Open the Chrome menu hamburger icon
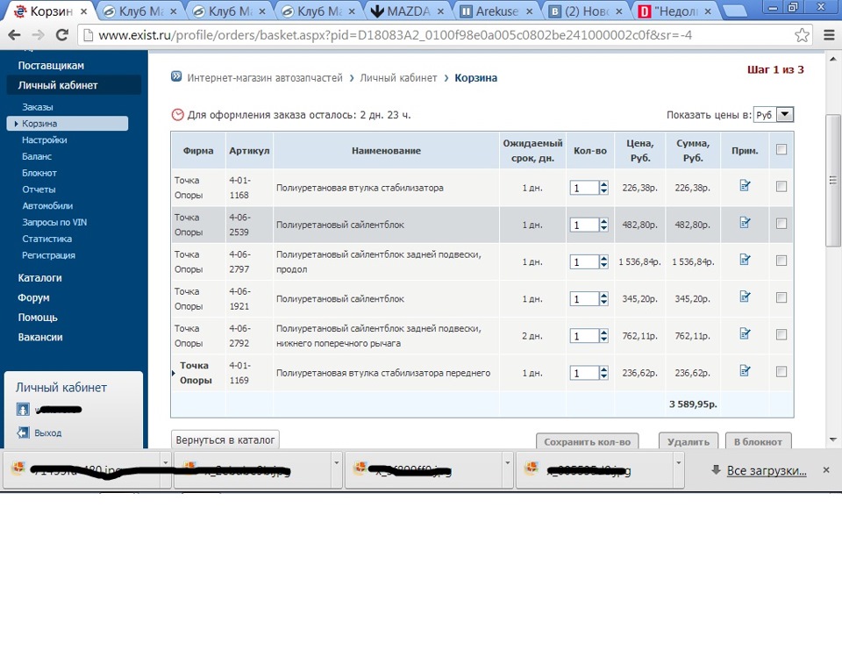The height and width of the screenshot is (665, 842). [829, 35]
